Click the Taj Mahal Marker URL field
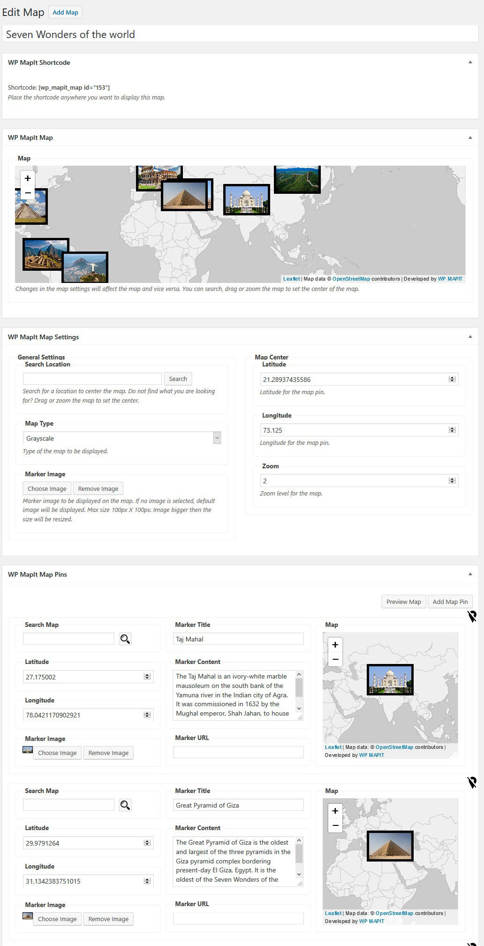The width and height of the screenshot is (484, 946). click(x=238, y=752)
